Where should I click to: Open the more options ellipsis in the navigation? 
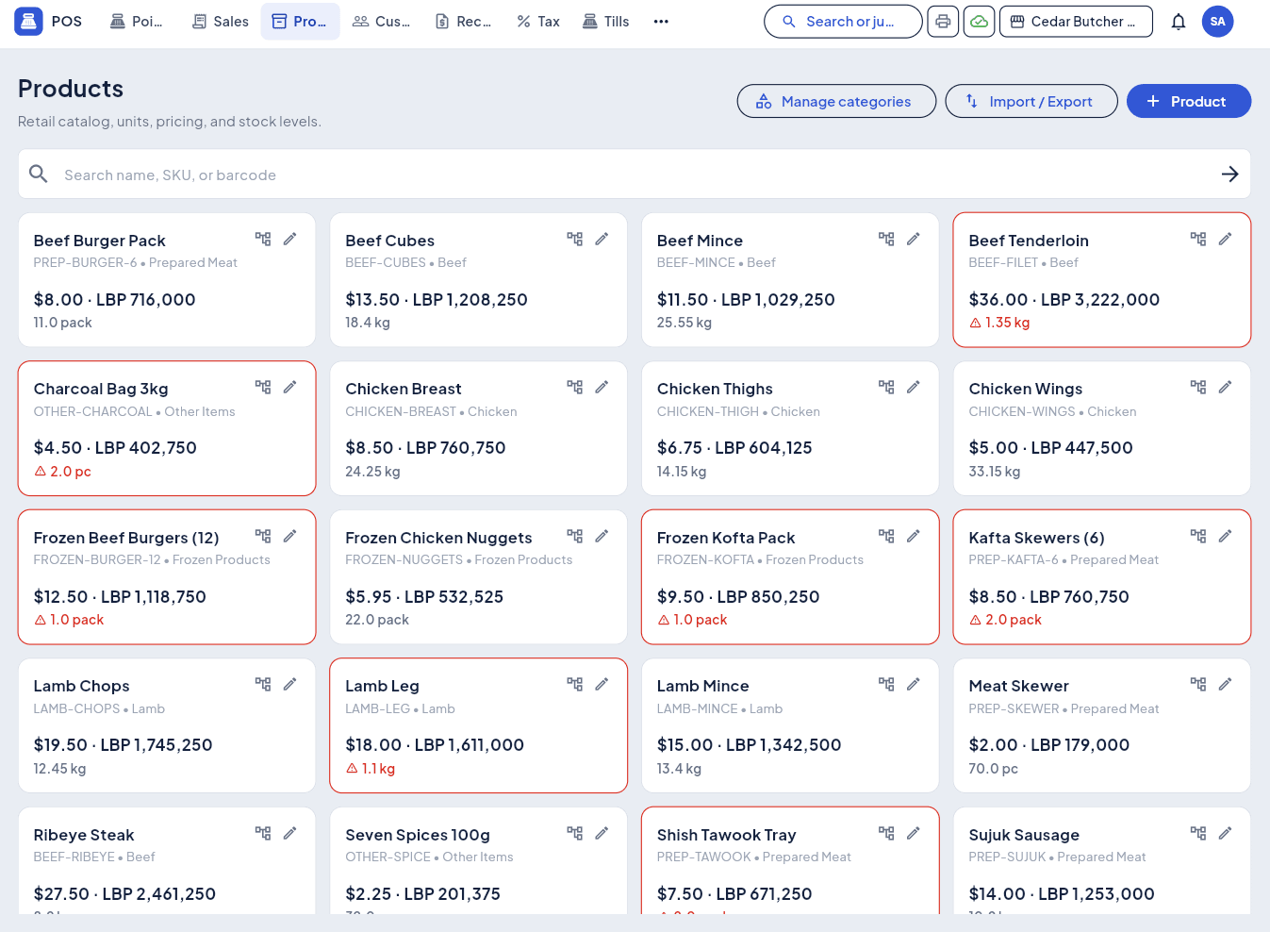[661, 21]
